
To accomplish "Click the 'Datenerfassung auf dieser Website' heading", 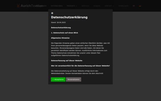I will [x=67, y=61].
